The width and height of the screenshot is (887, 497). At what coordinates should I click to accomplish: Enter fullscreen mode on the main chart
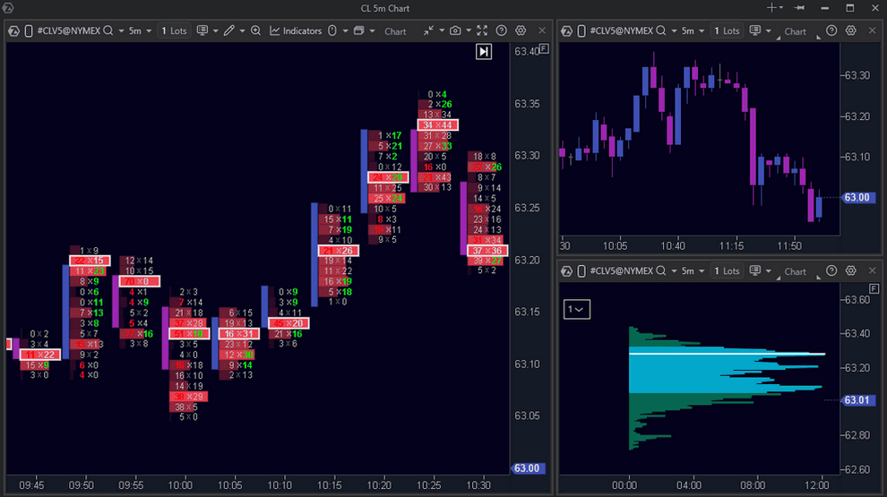(x=483, y=30)
